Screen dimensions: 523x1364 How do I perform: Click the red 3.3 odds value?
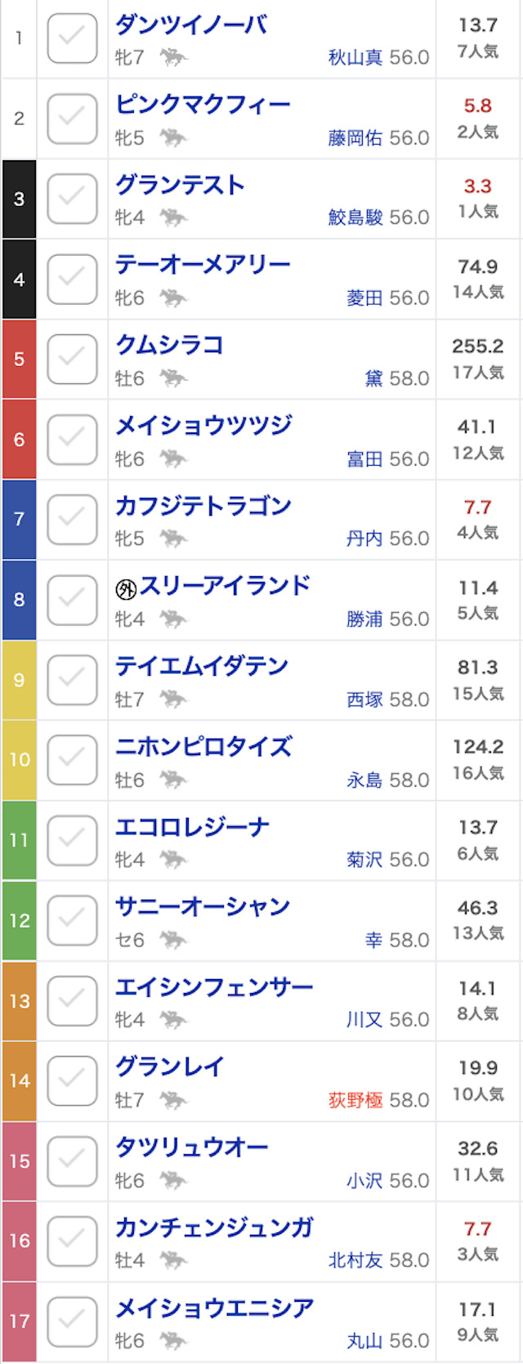[477, 186]
